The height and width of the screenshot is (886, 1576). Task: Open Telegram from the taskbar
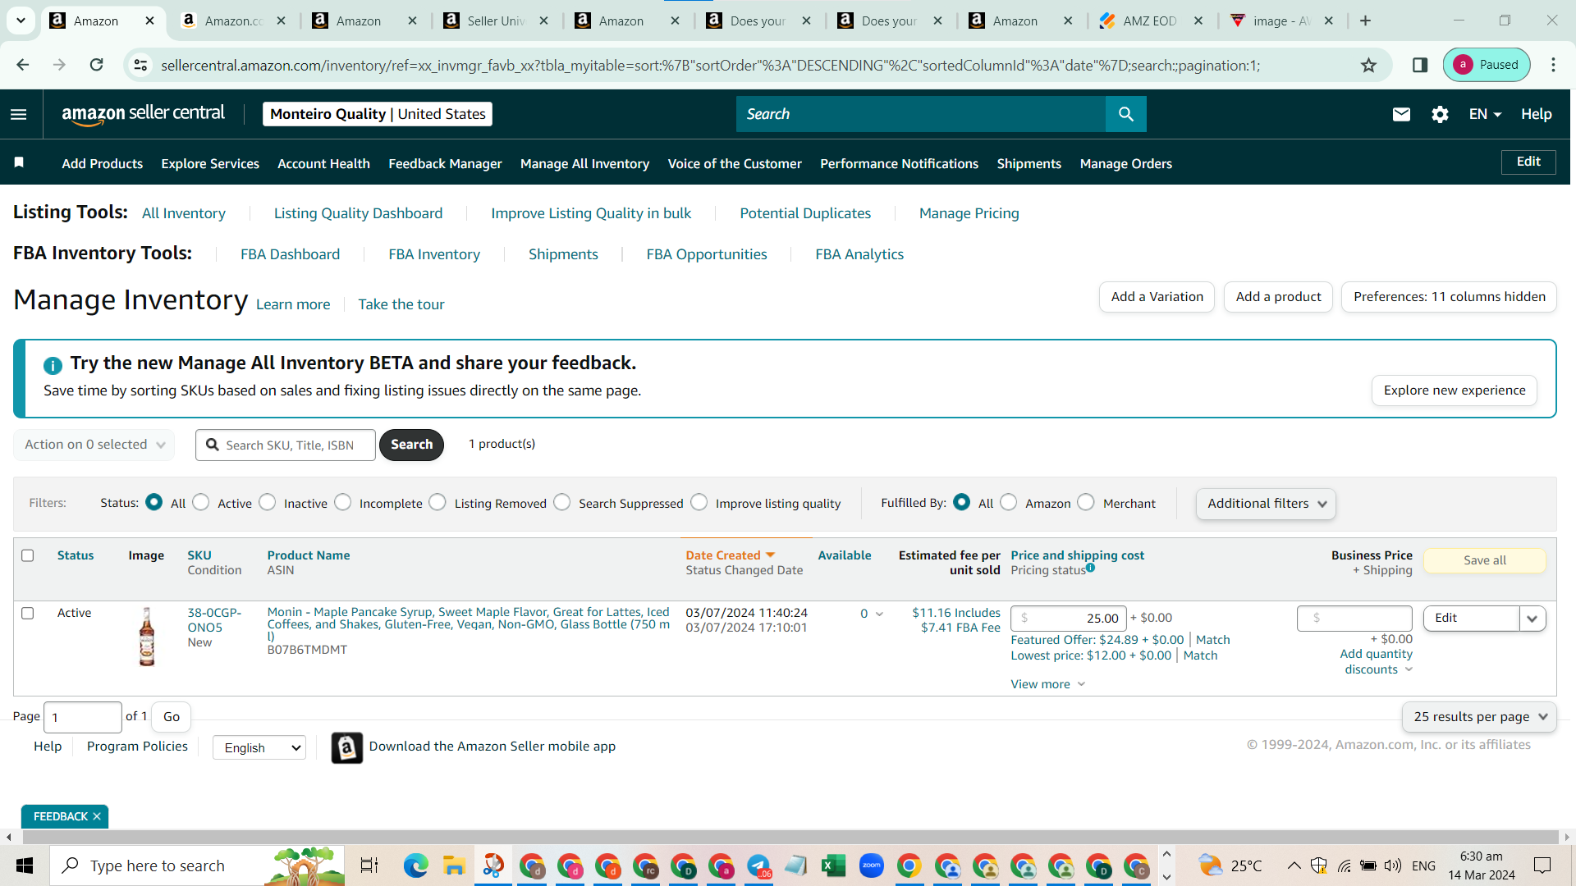pos(758,865)
